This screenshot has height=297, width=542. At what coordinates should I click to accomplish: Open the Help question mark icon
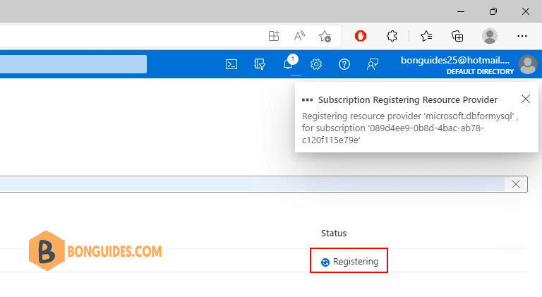[x=344, y=64]
